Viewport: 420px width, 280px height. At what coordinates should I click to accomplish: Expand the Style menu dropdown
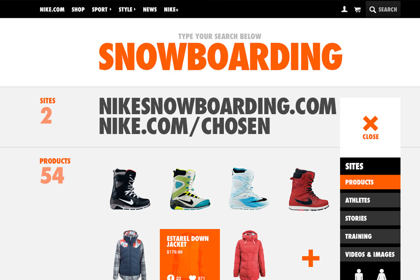tap(127, 9)
